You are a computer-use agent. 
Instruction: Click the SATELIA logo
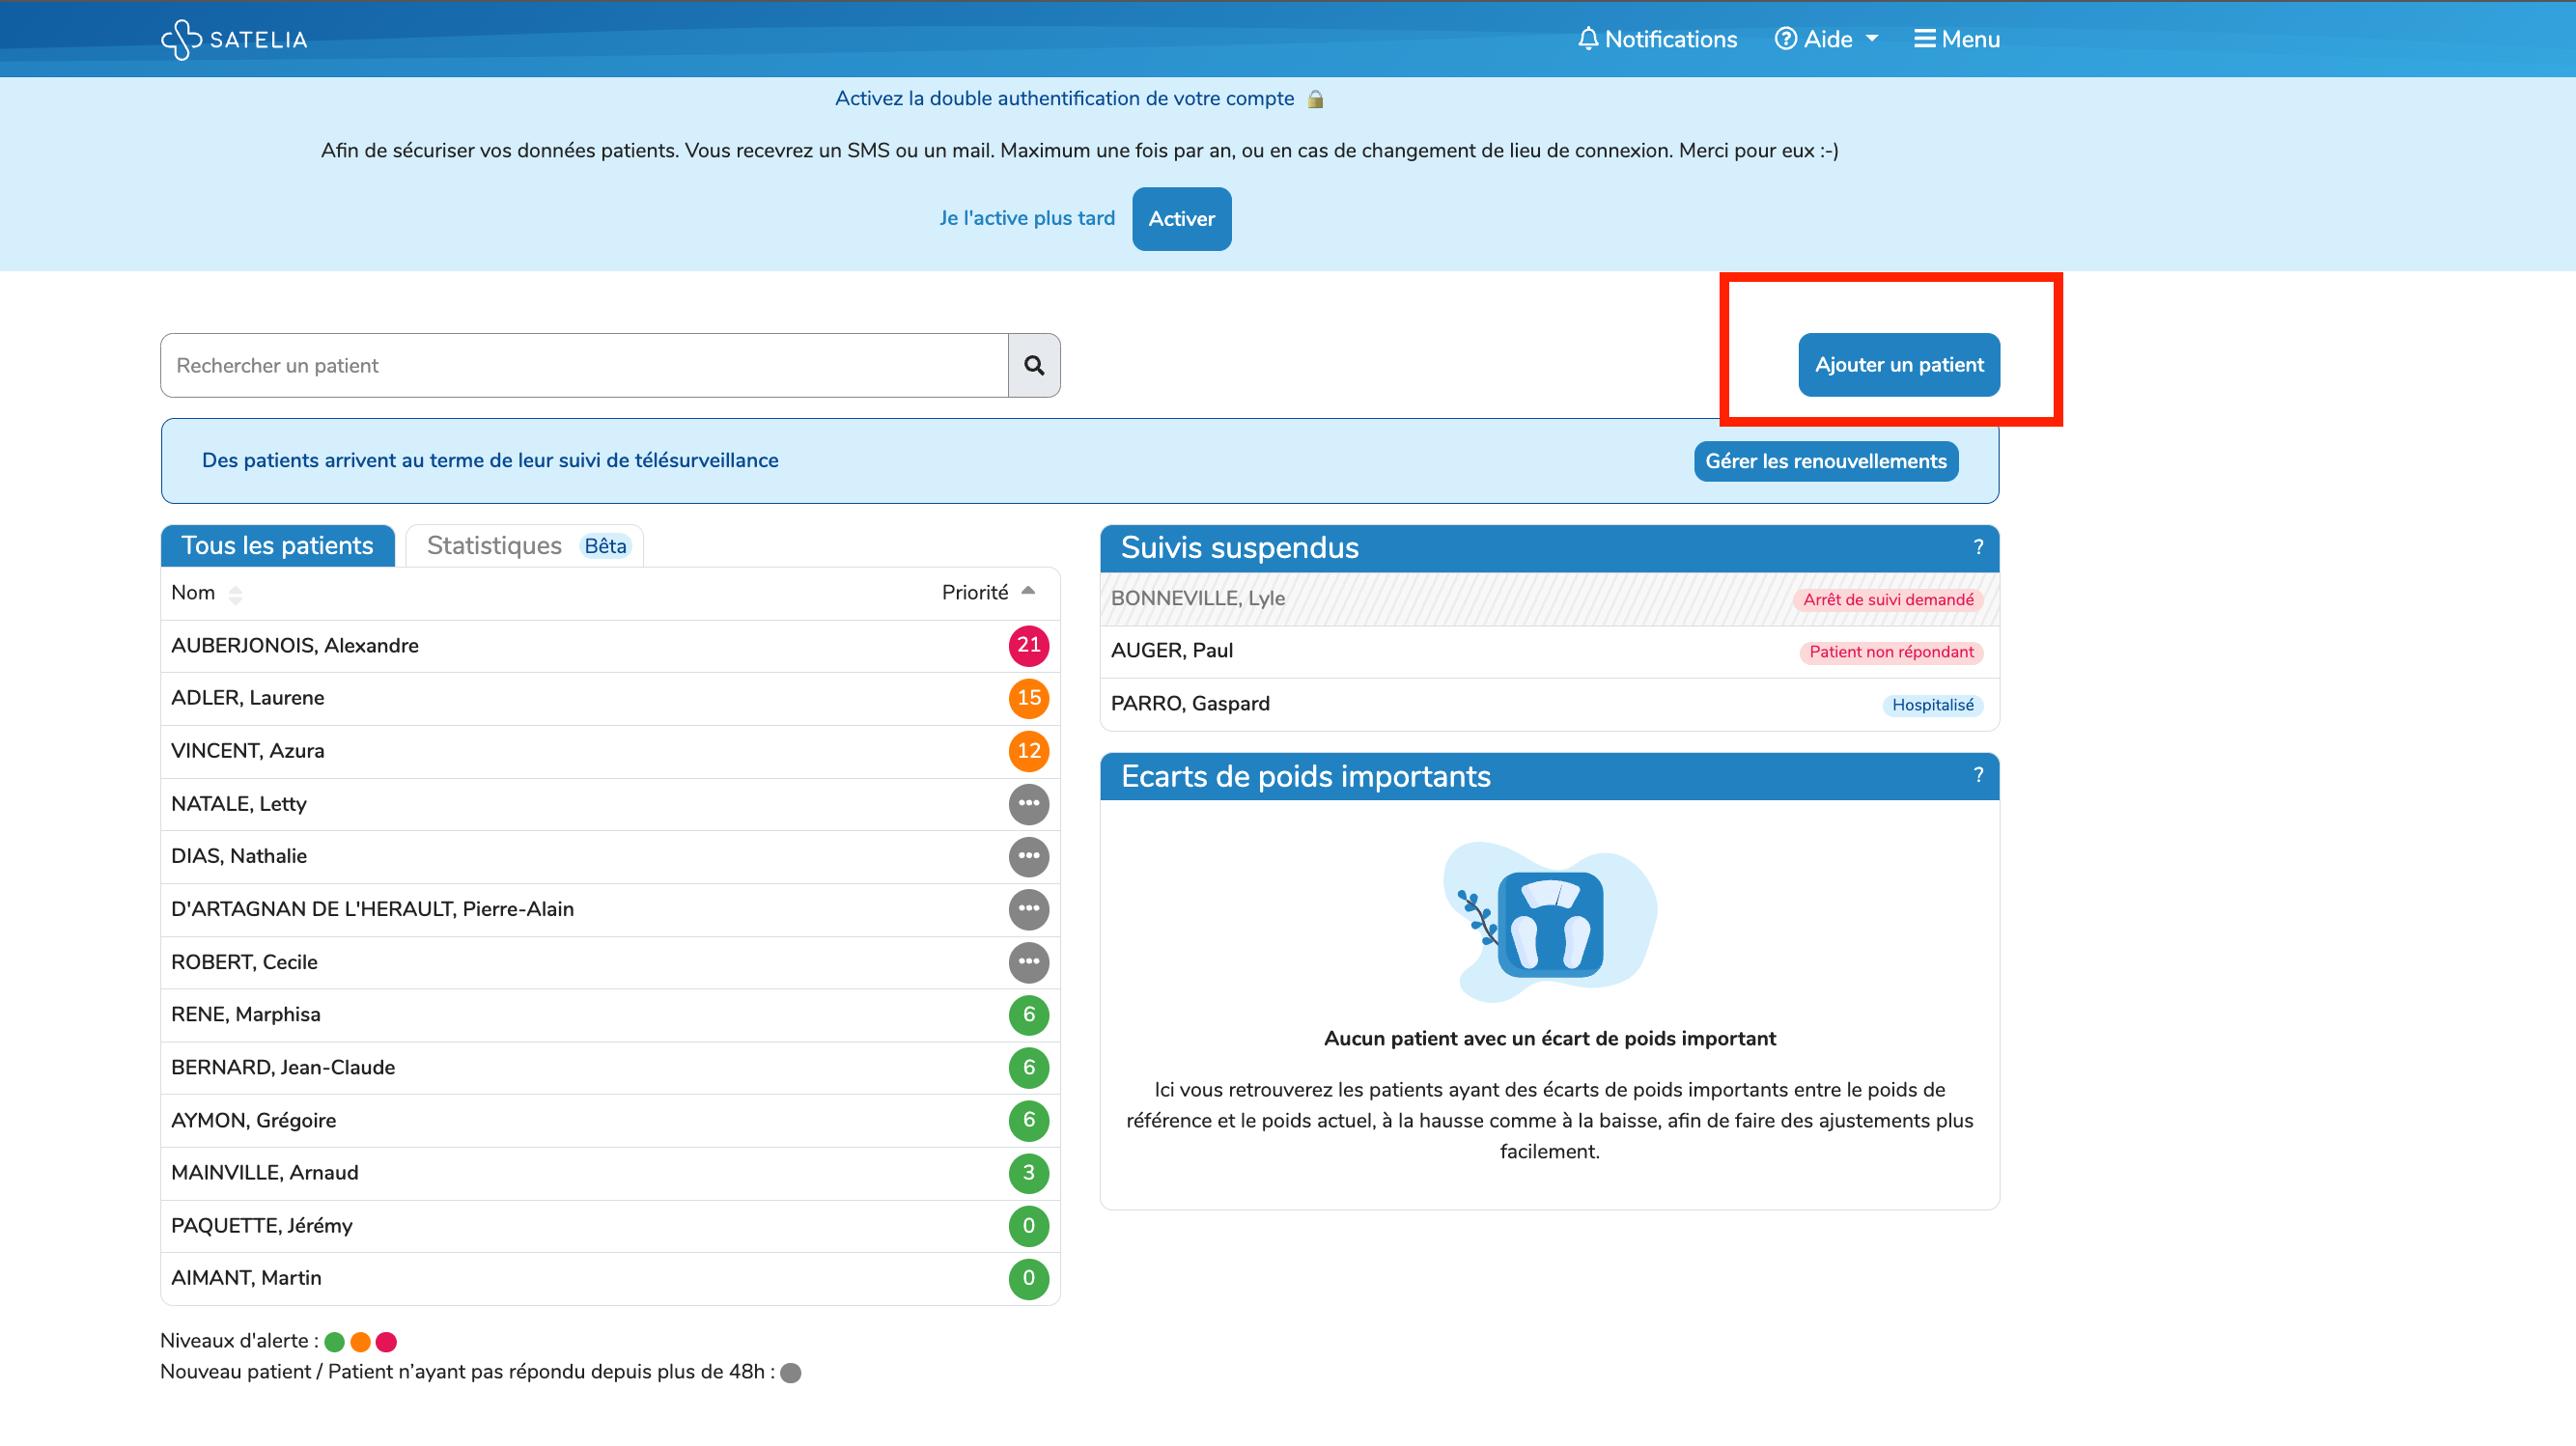tap(234, 40)
